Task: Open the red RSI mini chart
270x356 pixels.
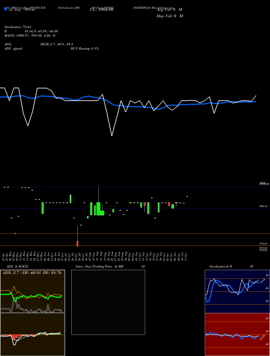Action: [x=237, y=334]
